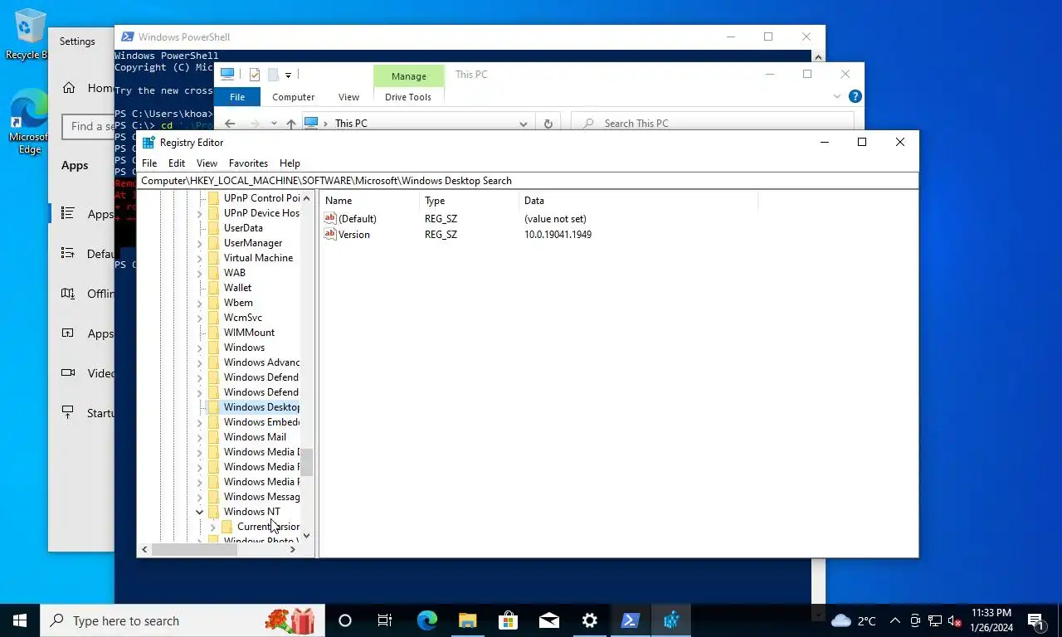
Task: Click Registry Editor taskbar icon
Action: 670,620
